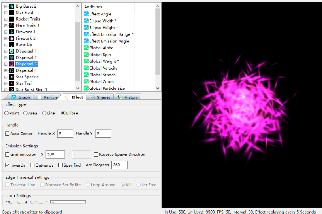The width and height of the screenshot is (322, 214).
Task: Click the emission x field showing 500
Action: pos(55,154)
